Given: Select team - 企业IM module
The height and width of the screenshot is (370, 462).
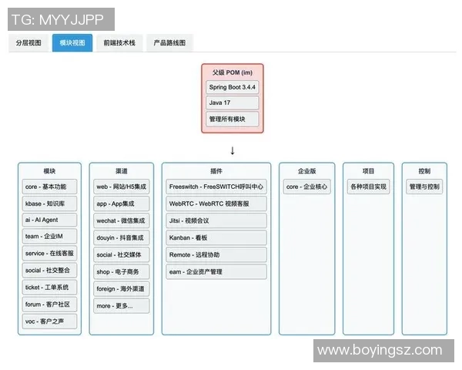Looking at the screenshot, I should 49,237.
